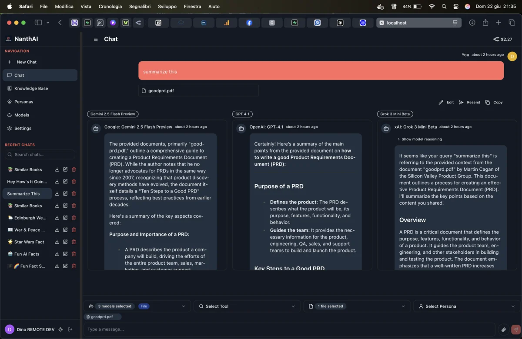The image size is (522, 339).
Task: Download the Star Wars Fact chat
Action: pos(57,242)
